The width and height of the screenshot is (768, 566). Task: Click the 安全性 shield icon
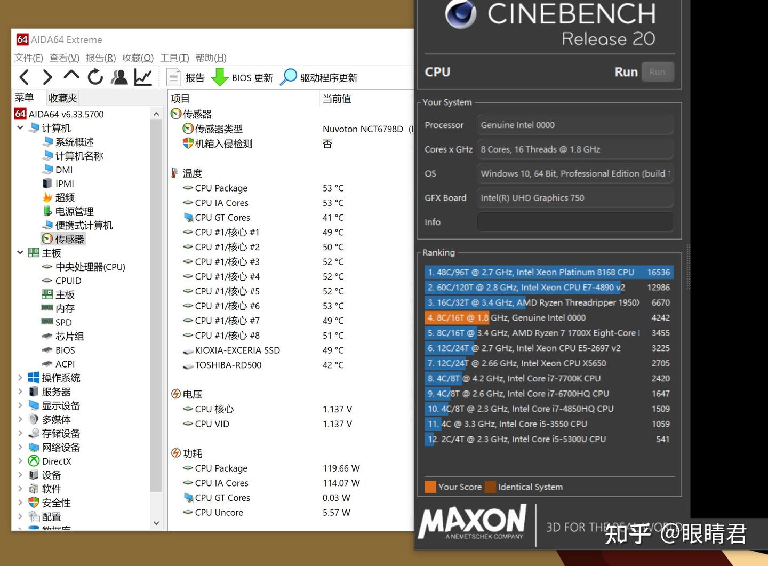pos(34,503)
